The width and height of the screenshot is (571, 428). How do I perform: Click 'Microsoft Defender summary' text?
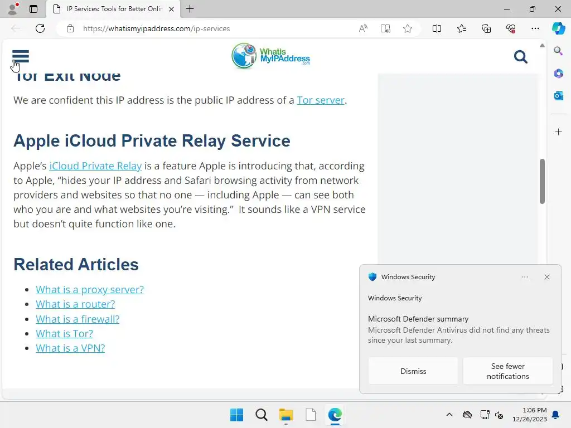[x=418, y=319]
